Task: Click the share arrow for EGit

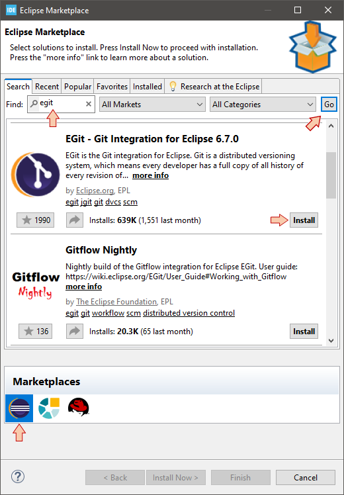Action: [x=75, y=220]
